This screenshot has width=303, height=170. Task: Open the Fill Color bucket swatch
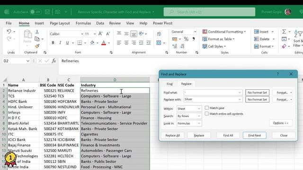[x=92, y=43]
